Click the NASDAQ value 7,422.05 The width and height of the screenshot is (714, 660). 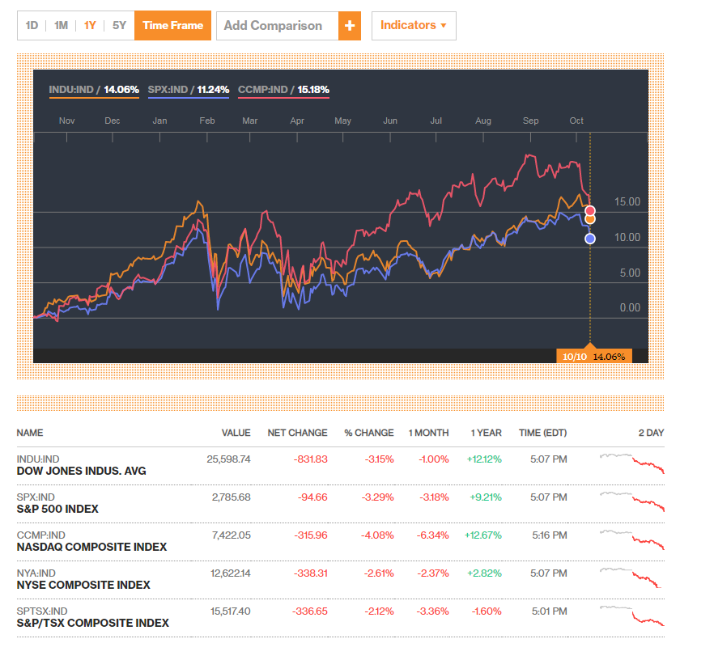coord(232,535)
